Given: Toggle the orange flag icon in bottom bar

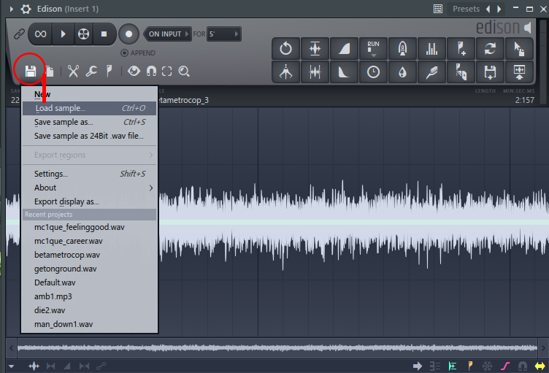Looking at the screenshot, I should tap(470, 366).
